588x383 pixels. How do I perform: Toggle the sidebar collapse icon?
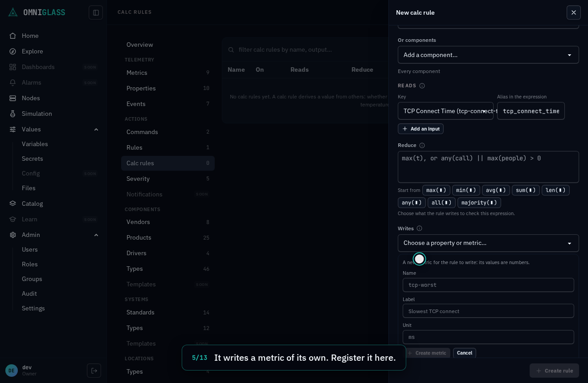pos(96,12)
